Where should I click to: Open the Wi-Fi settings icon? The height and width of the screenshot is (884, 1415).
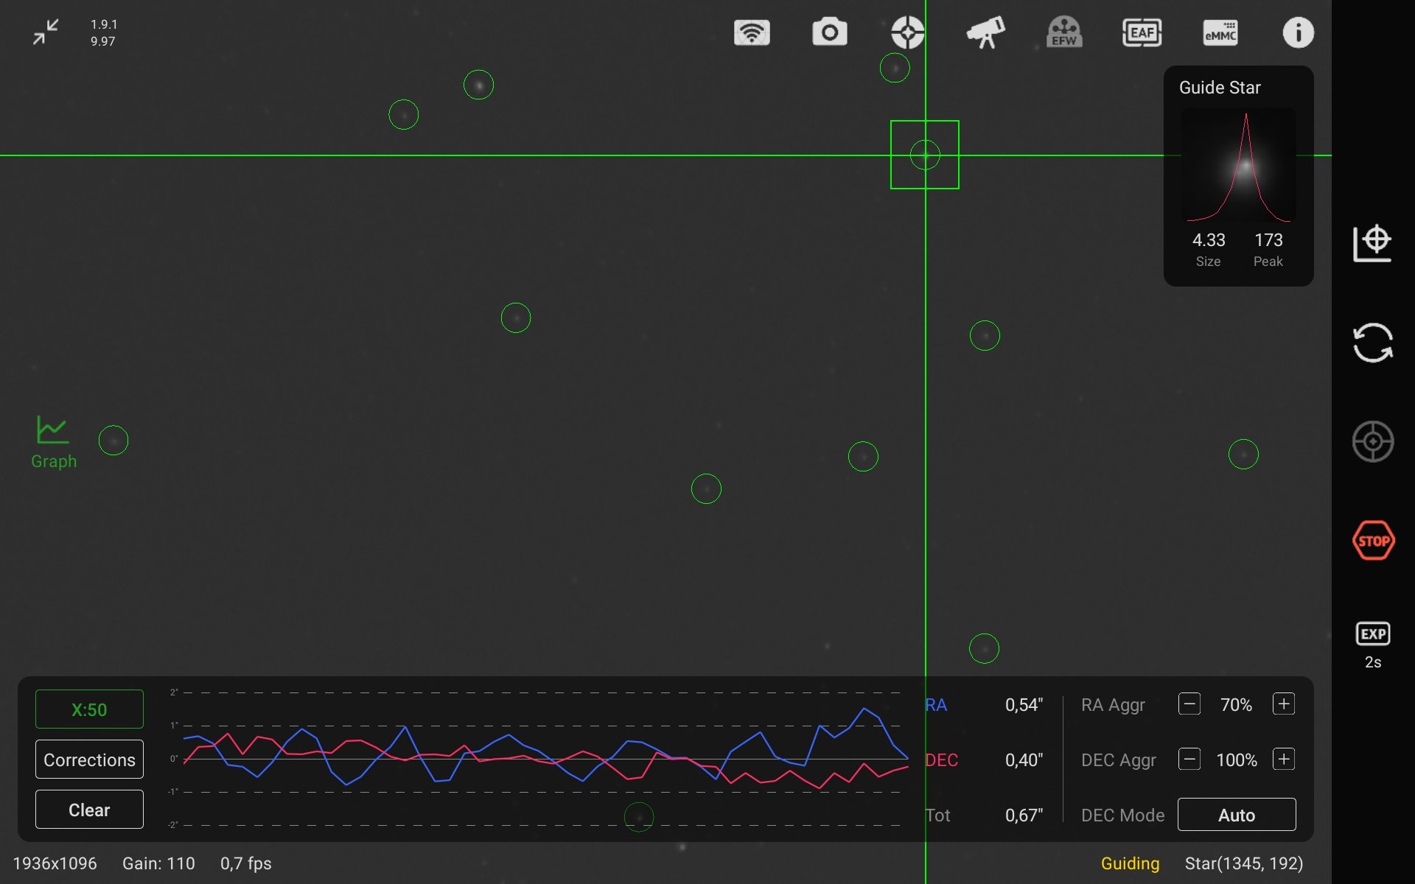click(x=752, y=32)
